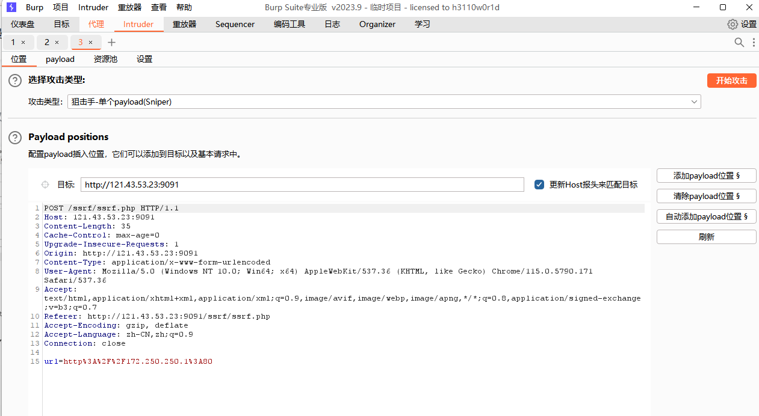Switch to the Organizer tab
Viewport: 759px width, 416px height.
tap(377, 24)
